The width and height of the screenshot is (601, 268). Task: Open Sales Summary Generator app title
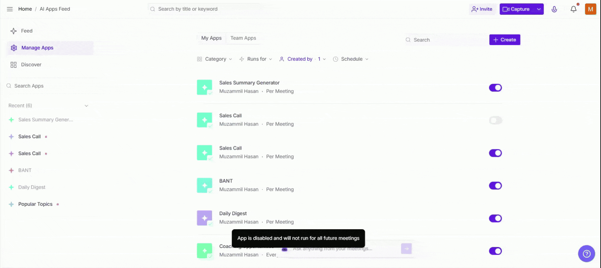point(249,83)
